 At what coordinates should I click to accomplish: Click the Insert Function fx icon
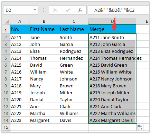tap(80, 10)
